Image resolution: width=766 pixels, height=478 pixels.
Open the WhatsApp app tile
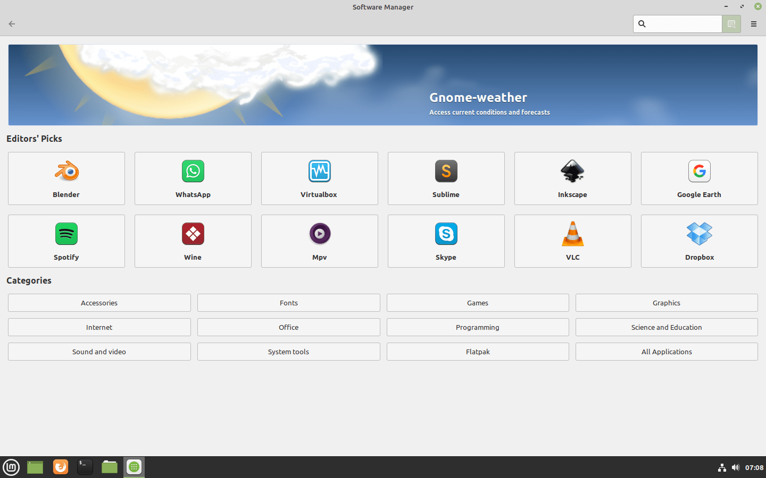[x=193, y=178]
